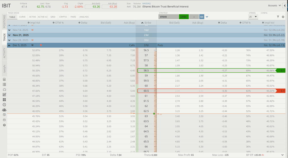
Task: Click put bid 4.50 at strike 65
Action: click(177, 136)
